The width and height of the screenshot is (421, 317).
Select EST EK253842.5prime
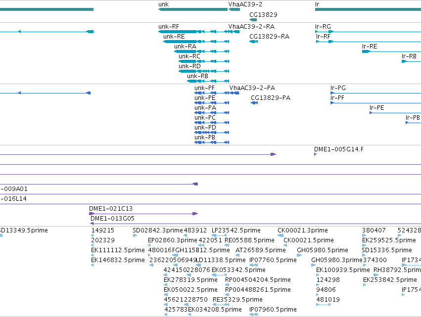click(x=365, y=285)
